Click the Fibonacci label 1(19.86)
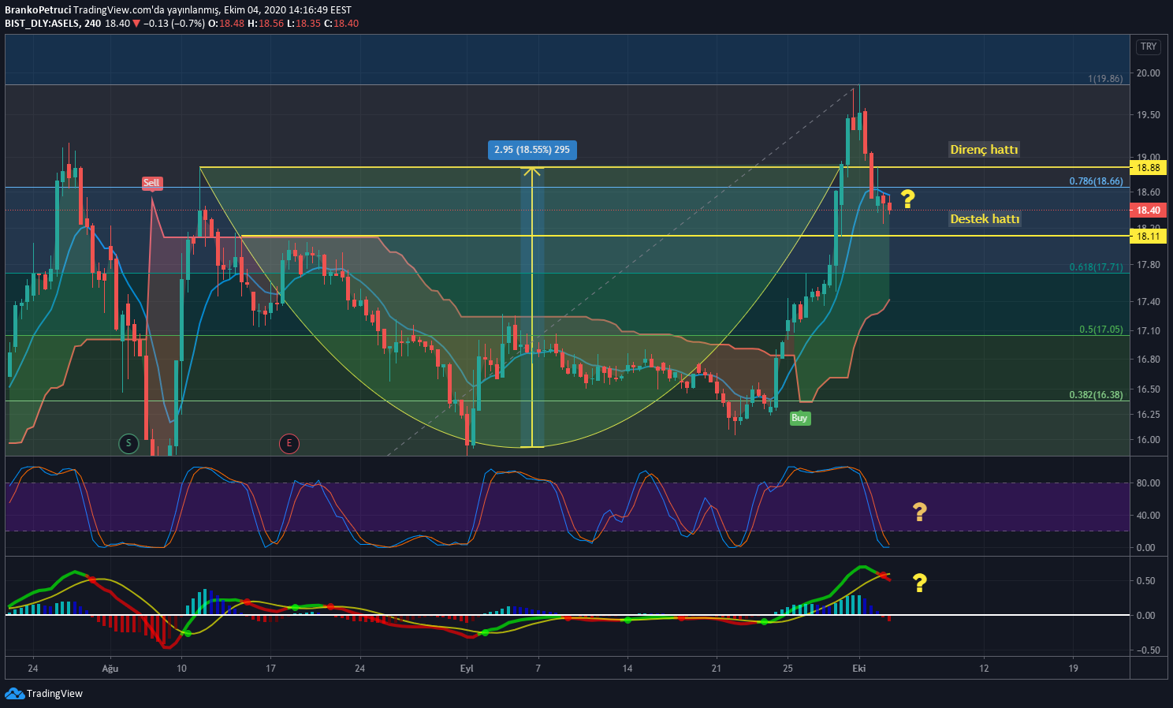This screenshot has width=1173, height=708. click(x=1105, y=79)
